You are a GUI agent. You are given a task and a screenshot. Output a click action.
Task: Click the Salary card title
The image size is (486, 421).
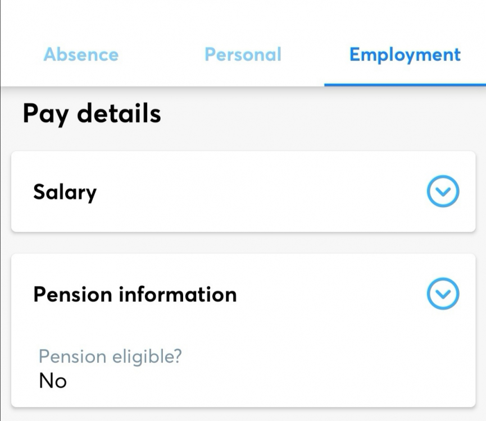(x=65, y=192)
